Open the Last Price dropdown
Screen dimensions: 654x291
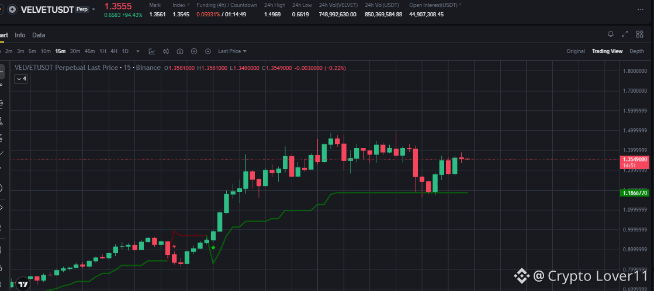coord(233,51)
